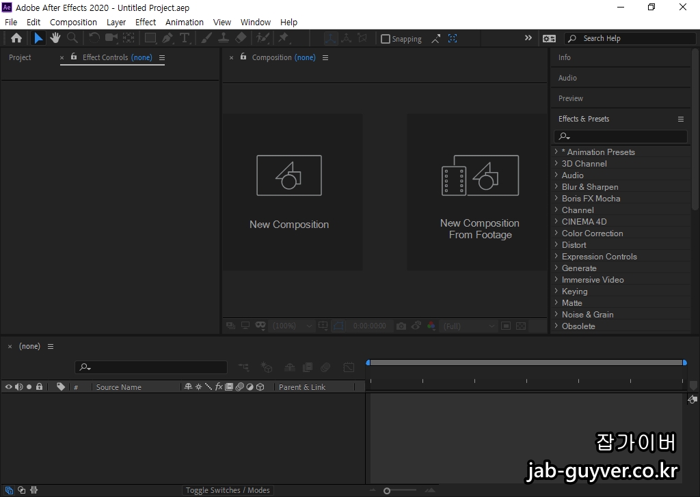The width and height of the screenshot is (700, 497).
Task: Expand the 3D Channel effects category
Action: click(x=556, y=163)
